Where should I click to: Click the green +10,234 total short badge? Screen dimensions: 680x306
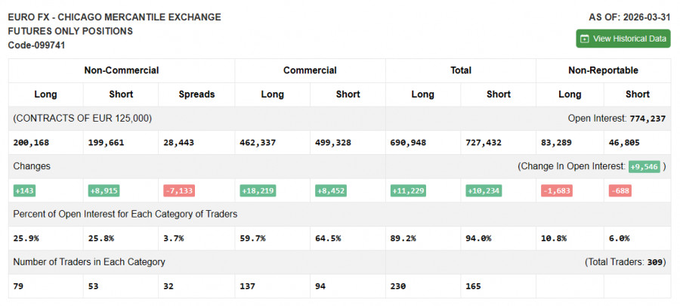pos(484,190)
